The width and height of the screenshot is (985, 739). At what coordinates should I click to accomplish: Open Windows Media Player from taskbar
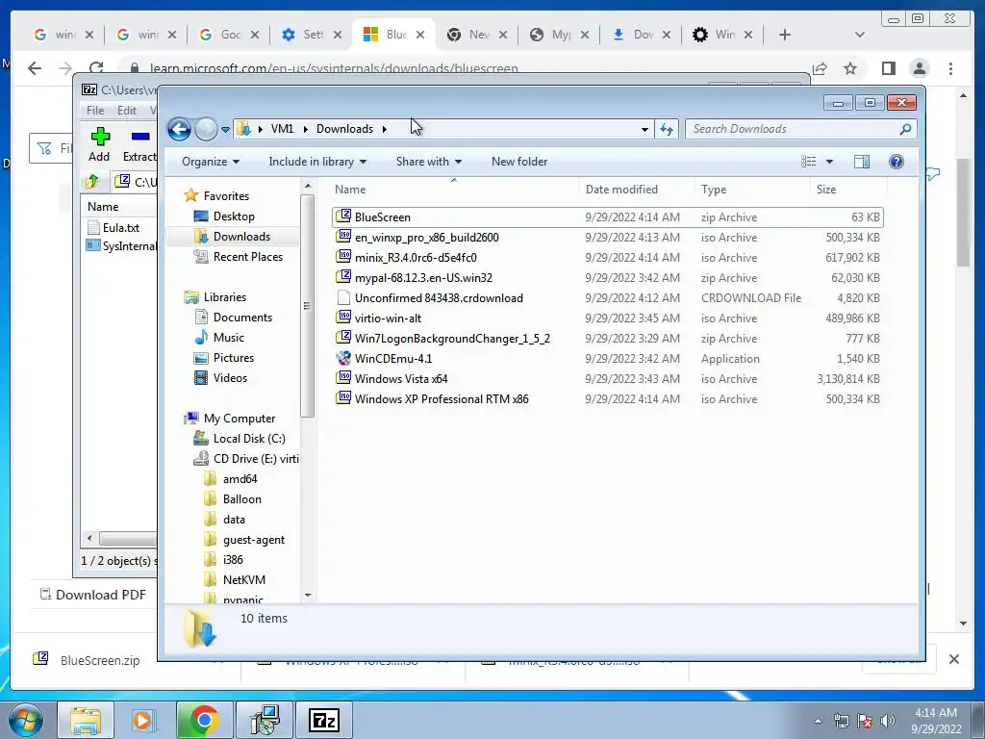click(x=143, y=720)
